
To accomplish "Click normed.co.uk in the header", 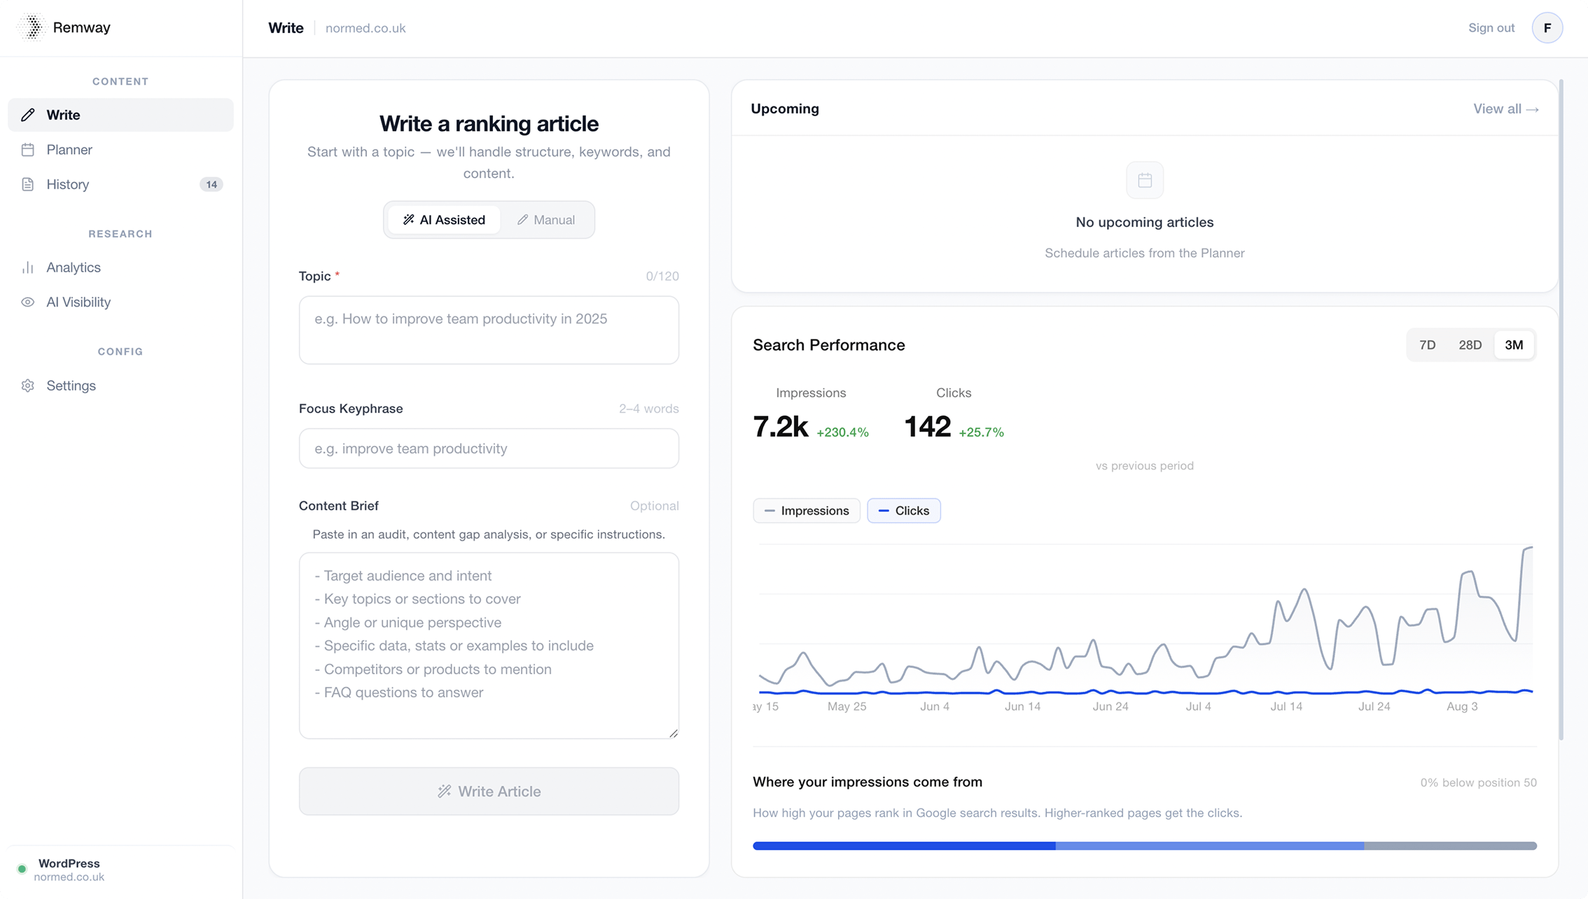I will 365,28.
